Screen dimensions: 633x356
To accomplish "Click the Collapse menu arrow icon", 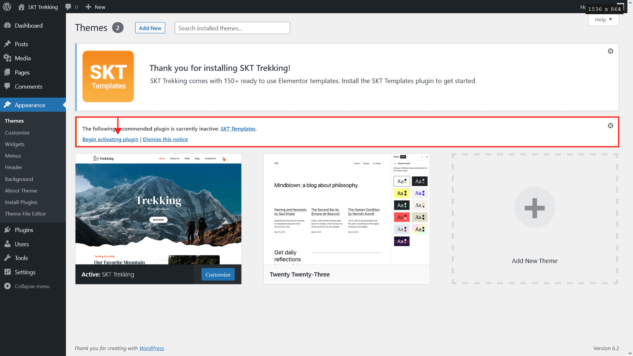I will tap(7, 286).
